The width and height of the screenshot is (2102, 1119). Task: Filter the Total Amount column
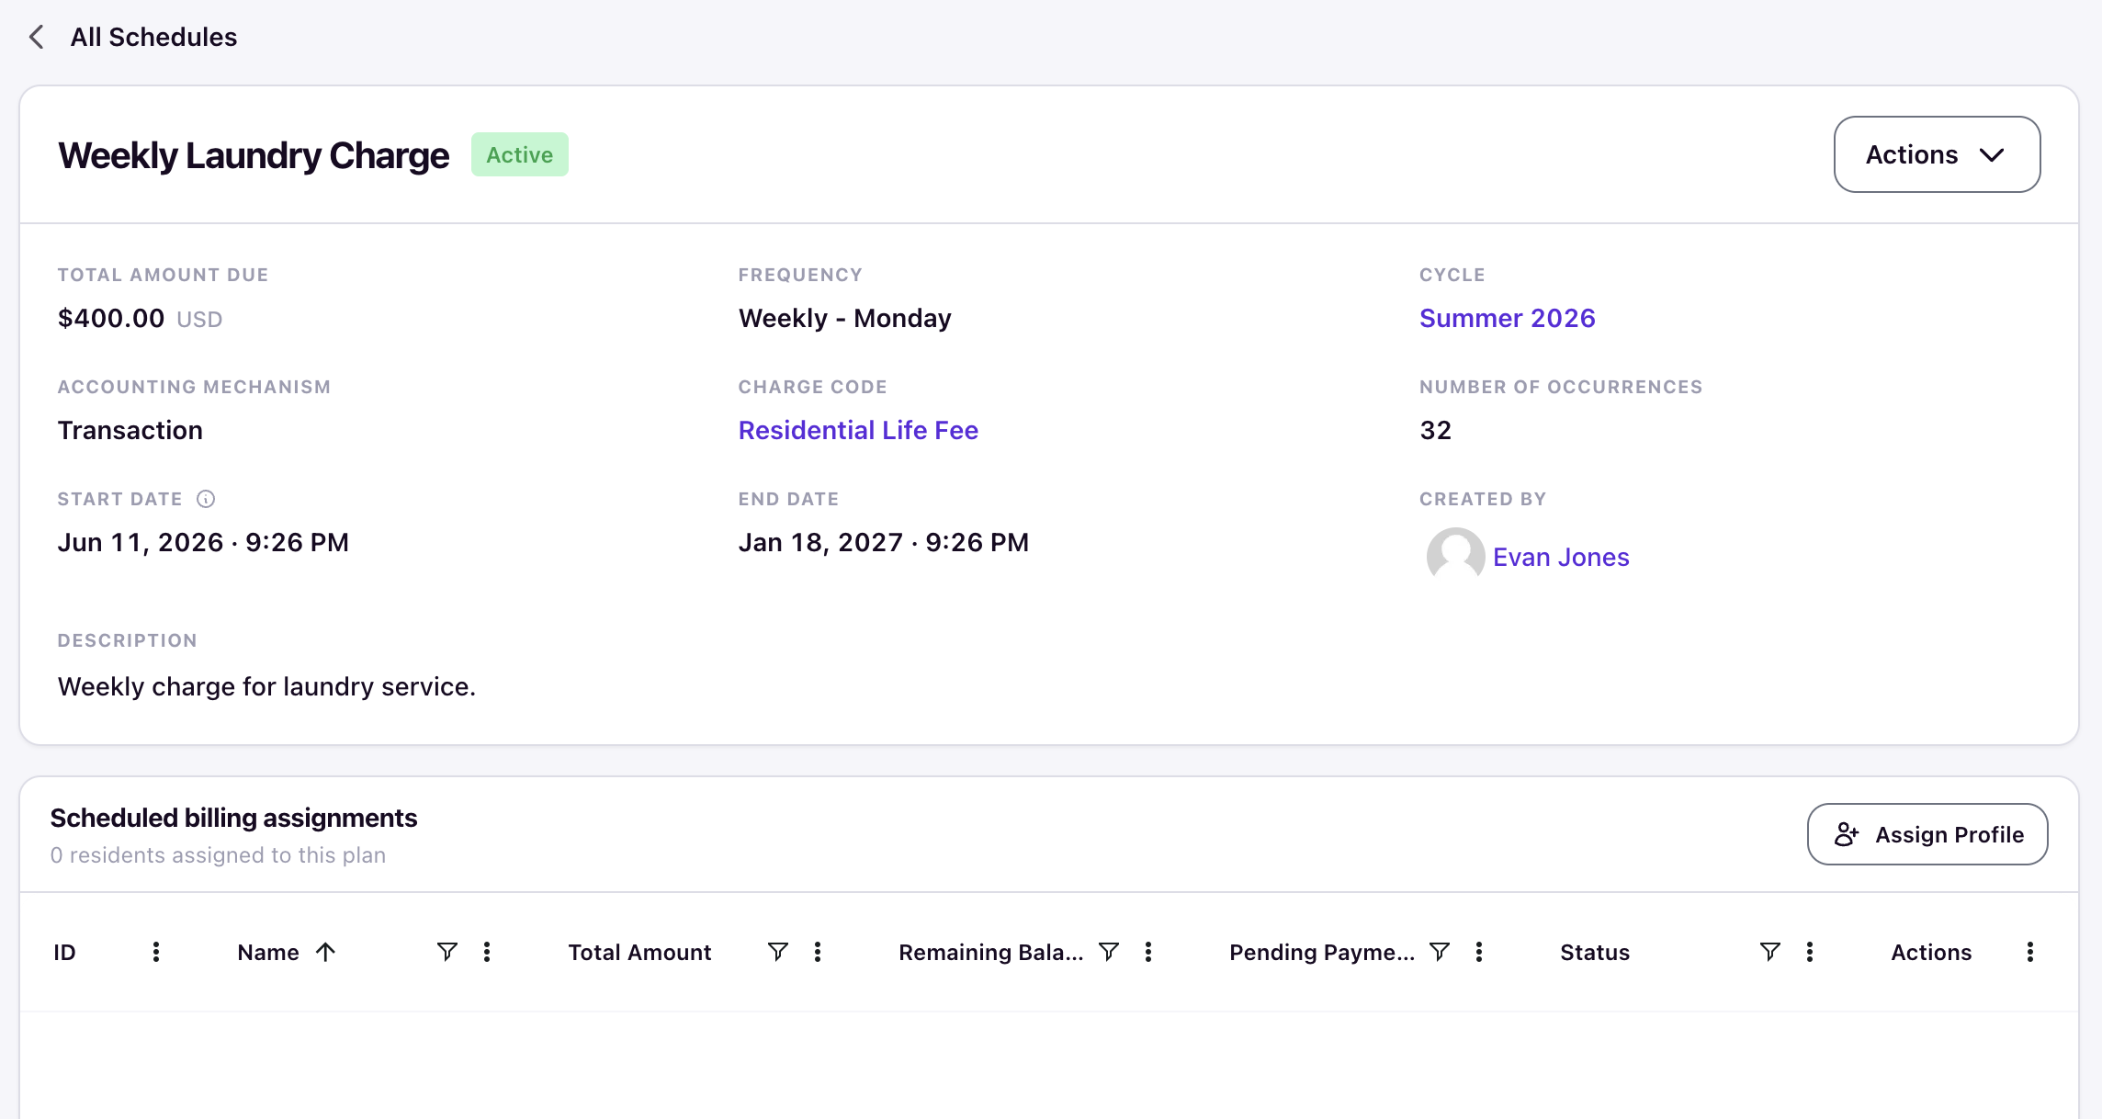[778, 952]
